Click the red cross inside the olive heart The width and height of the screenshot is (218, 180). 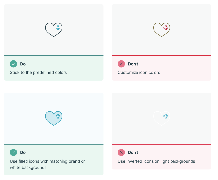[166, 28]
